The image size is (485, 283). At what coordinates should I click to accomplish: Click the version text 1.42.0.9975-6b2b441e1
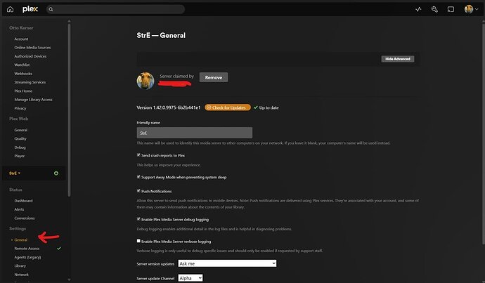177,107
